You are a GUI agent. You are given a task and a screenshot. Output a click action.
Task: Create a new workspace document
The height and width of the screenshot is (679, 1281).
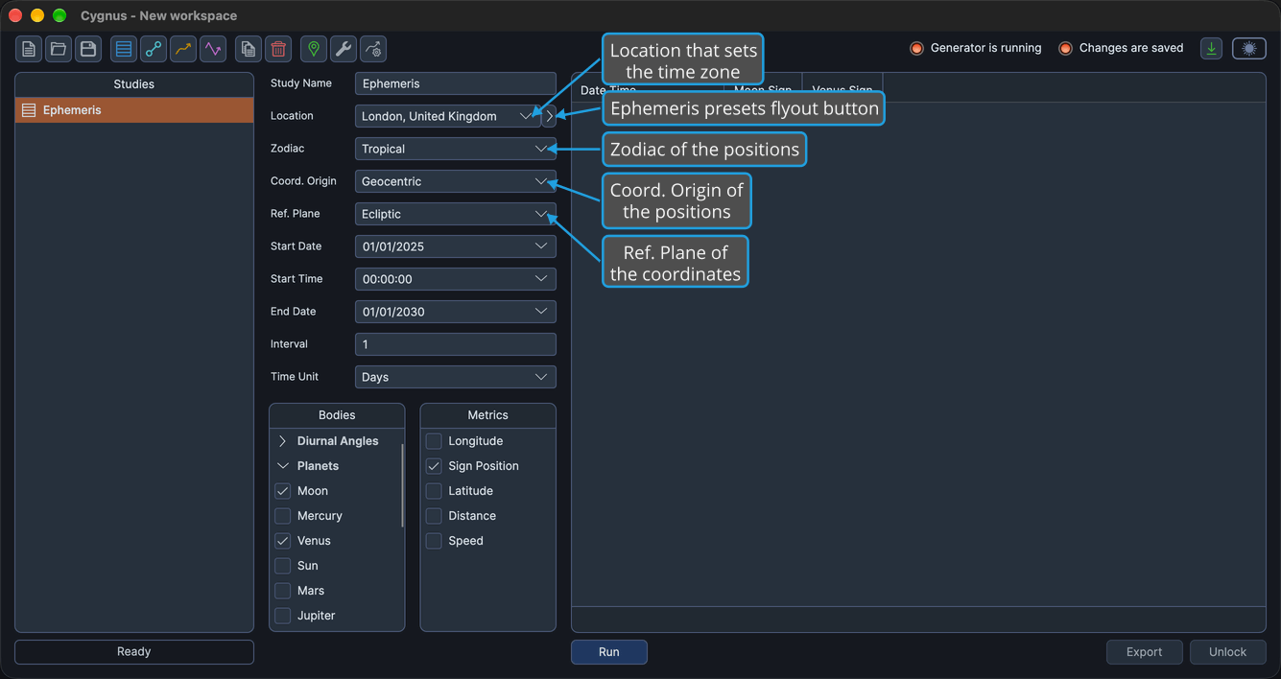29,49
